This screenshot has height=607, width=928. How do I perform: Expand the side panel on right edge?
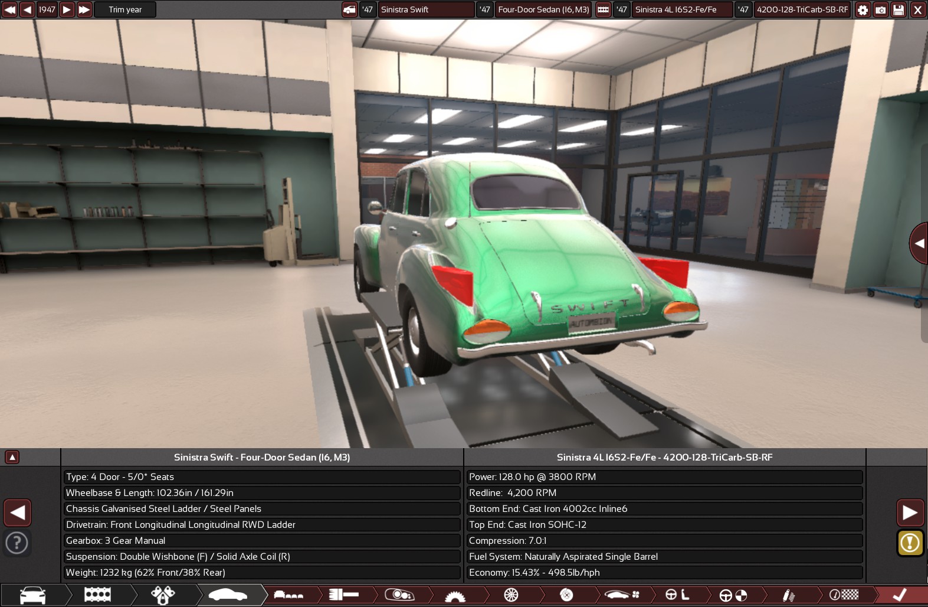[x=919, y=243]
